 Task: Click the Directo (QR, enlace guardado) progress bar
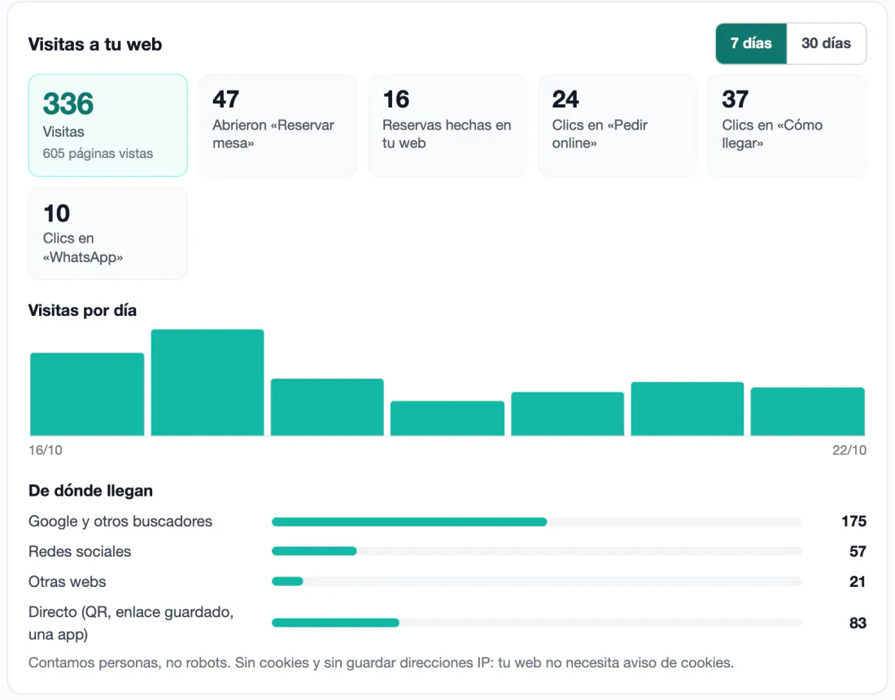[x=536, y=623]
